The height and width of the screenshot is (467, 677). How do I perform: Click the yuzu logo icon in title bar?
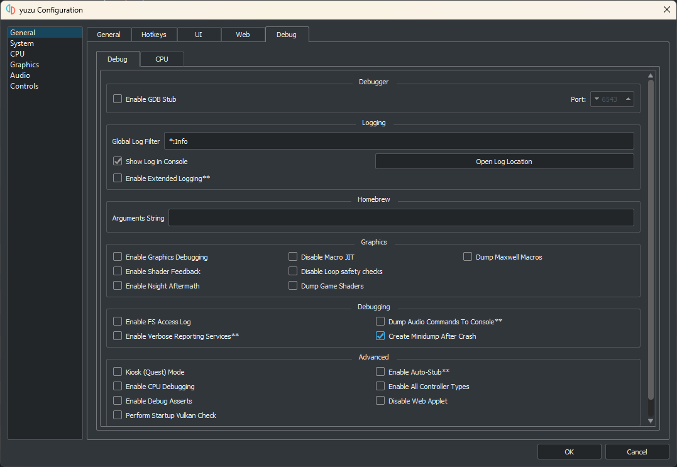[11, 9]
